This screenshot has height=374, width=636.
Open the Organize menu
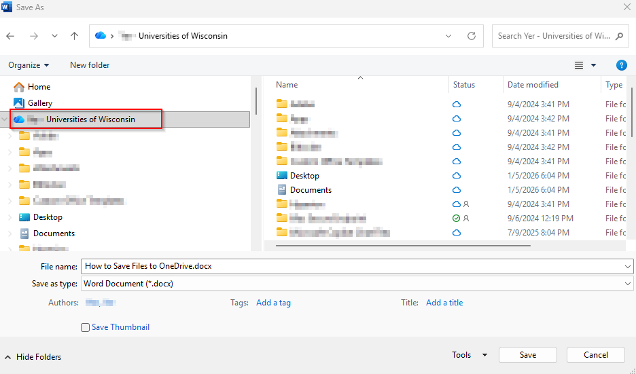tap(29, 65)
